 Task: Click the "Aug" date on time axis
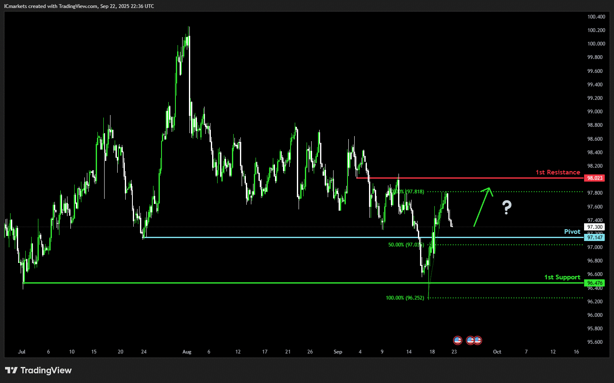187,352
